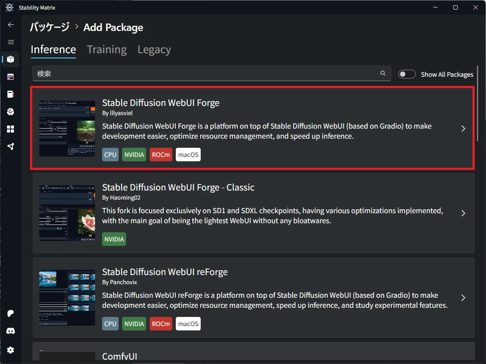The height and width of the screenshot is (364, 486).
Task: Click CPU tag on reForge card
Action: tap(110, 324)
